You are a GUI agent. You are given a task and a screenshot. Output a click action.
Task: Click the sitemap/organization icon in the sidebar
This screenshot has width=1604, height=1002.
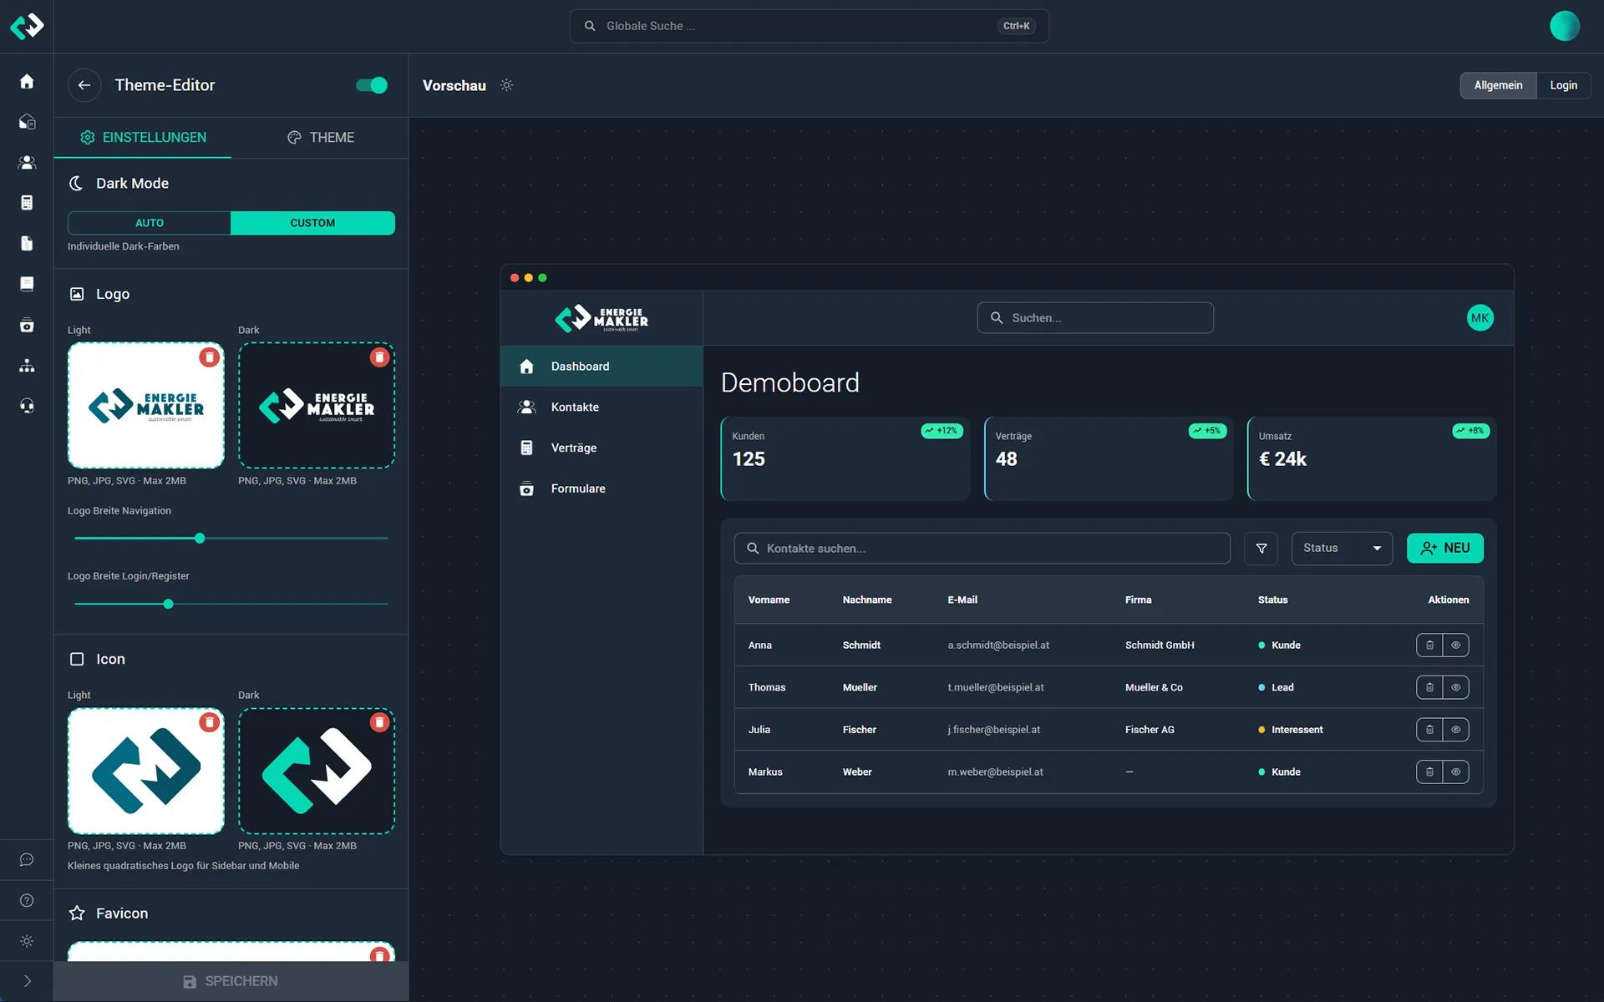coord(27,366)
